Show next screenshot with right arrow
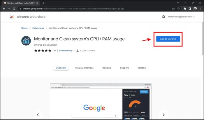 point(163,115)
